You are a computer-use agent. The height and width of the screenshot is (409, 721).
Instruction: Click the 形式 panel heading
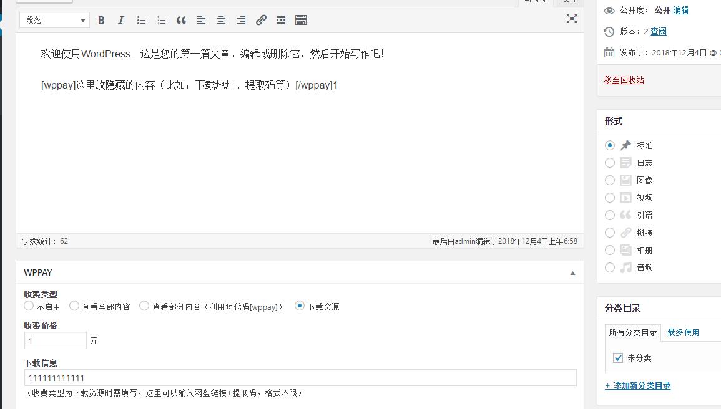(x=614, y=121)
